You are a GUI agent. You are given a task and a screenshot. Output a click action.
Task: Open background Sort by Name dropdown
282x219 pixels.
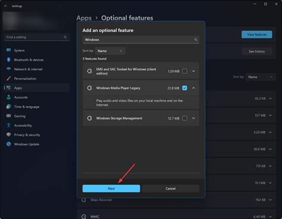tap(261, 77)
